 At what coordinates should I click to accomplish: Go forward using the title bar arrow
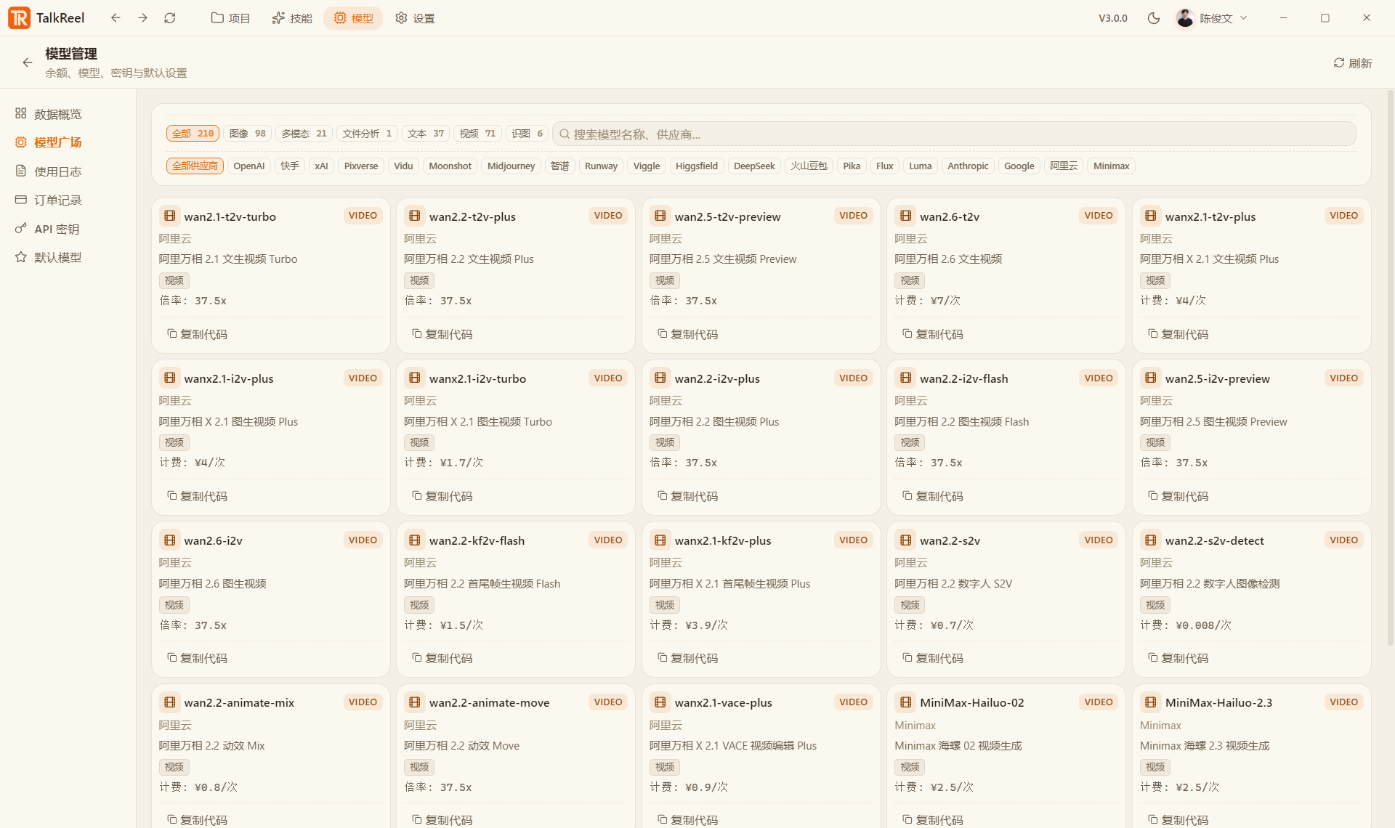coord(142,18)
